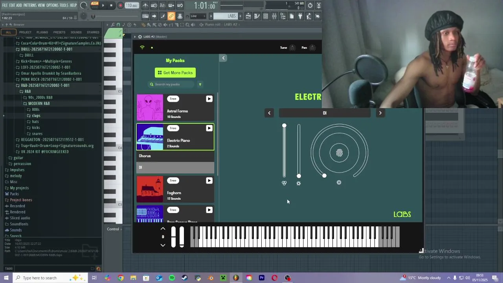Viewport: 503px width, 283px height.
Task: Start playback with the play button
Action: pos(103,6)
